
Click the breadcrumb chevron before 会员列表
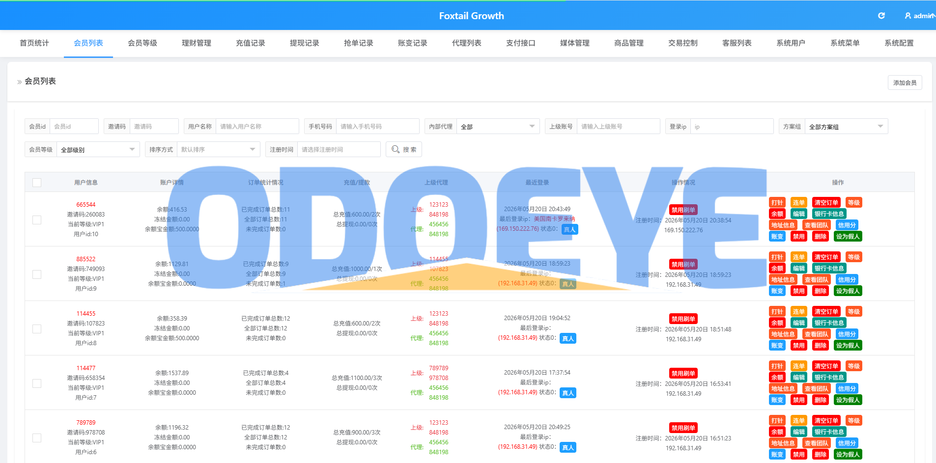(x=19, y=82)
